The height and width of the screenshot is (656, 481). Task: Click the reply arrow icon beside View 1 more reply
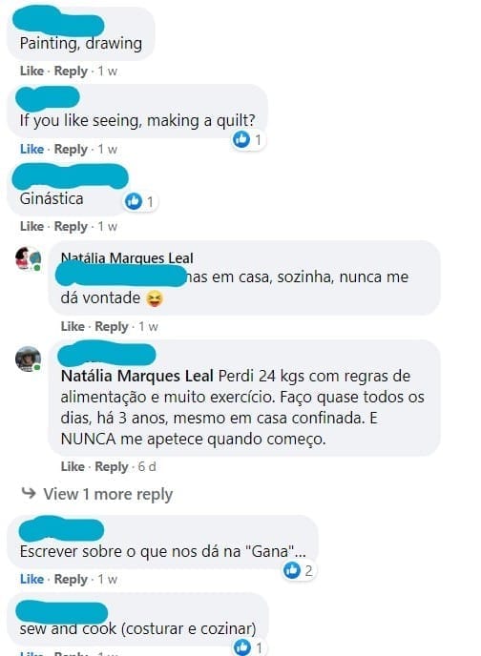point(29,493)
